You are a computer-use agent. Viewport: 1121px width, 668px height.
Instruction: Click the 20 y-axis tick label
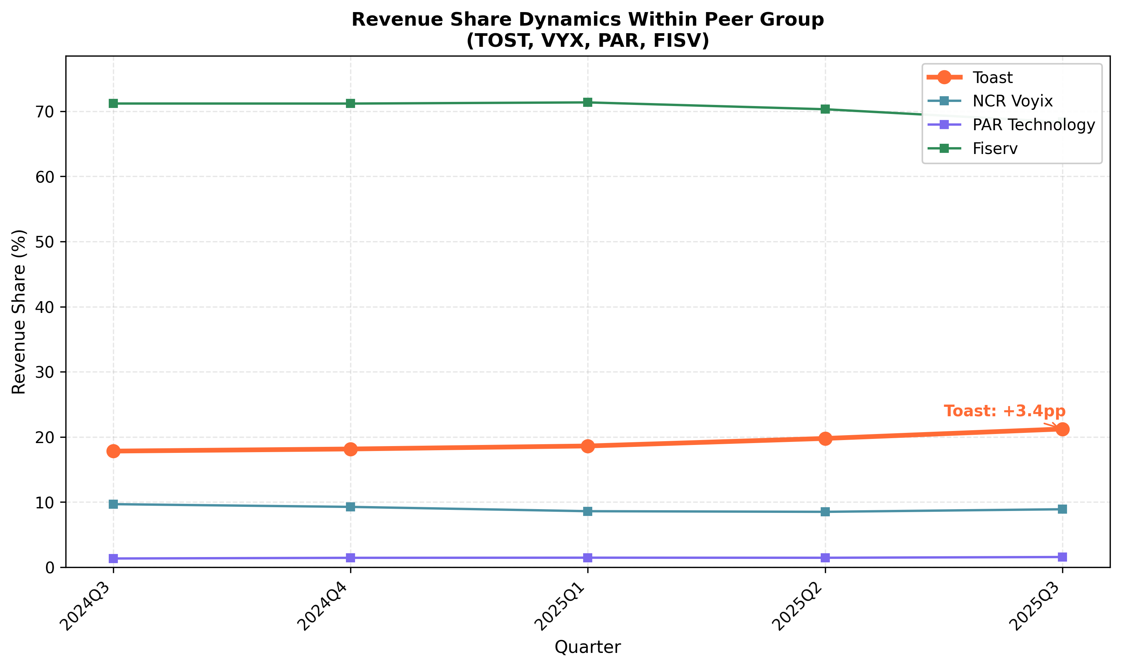coord(45,437)
